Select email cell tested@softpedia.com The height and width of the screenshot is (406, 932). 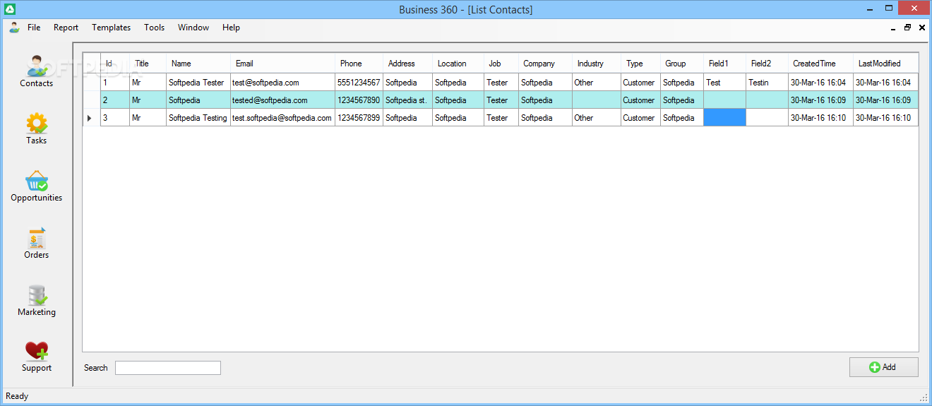(282, 100)
